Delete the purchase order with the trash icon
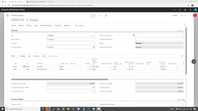Screen dimensions: 198x111 (106, 16)
